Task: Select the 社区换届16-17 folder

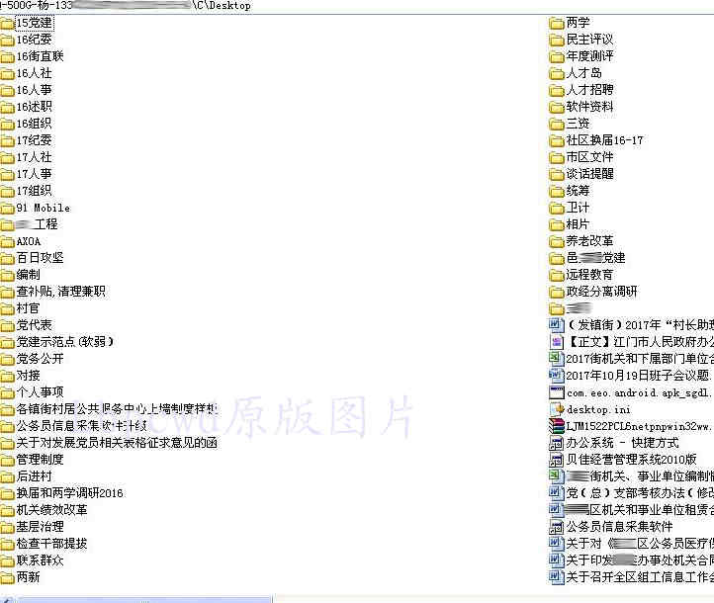Action: 604,140
